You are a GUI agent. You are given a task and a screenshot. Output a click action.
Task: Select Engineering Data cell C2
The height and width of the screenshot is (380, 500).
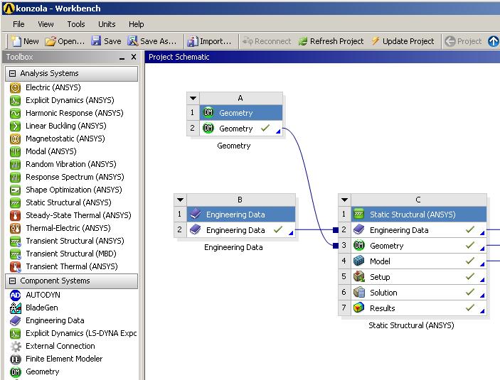(419, 230)
